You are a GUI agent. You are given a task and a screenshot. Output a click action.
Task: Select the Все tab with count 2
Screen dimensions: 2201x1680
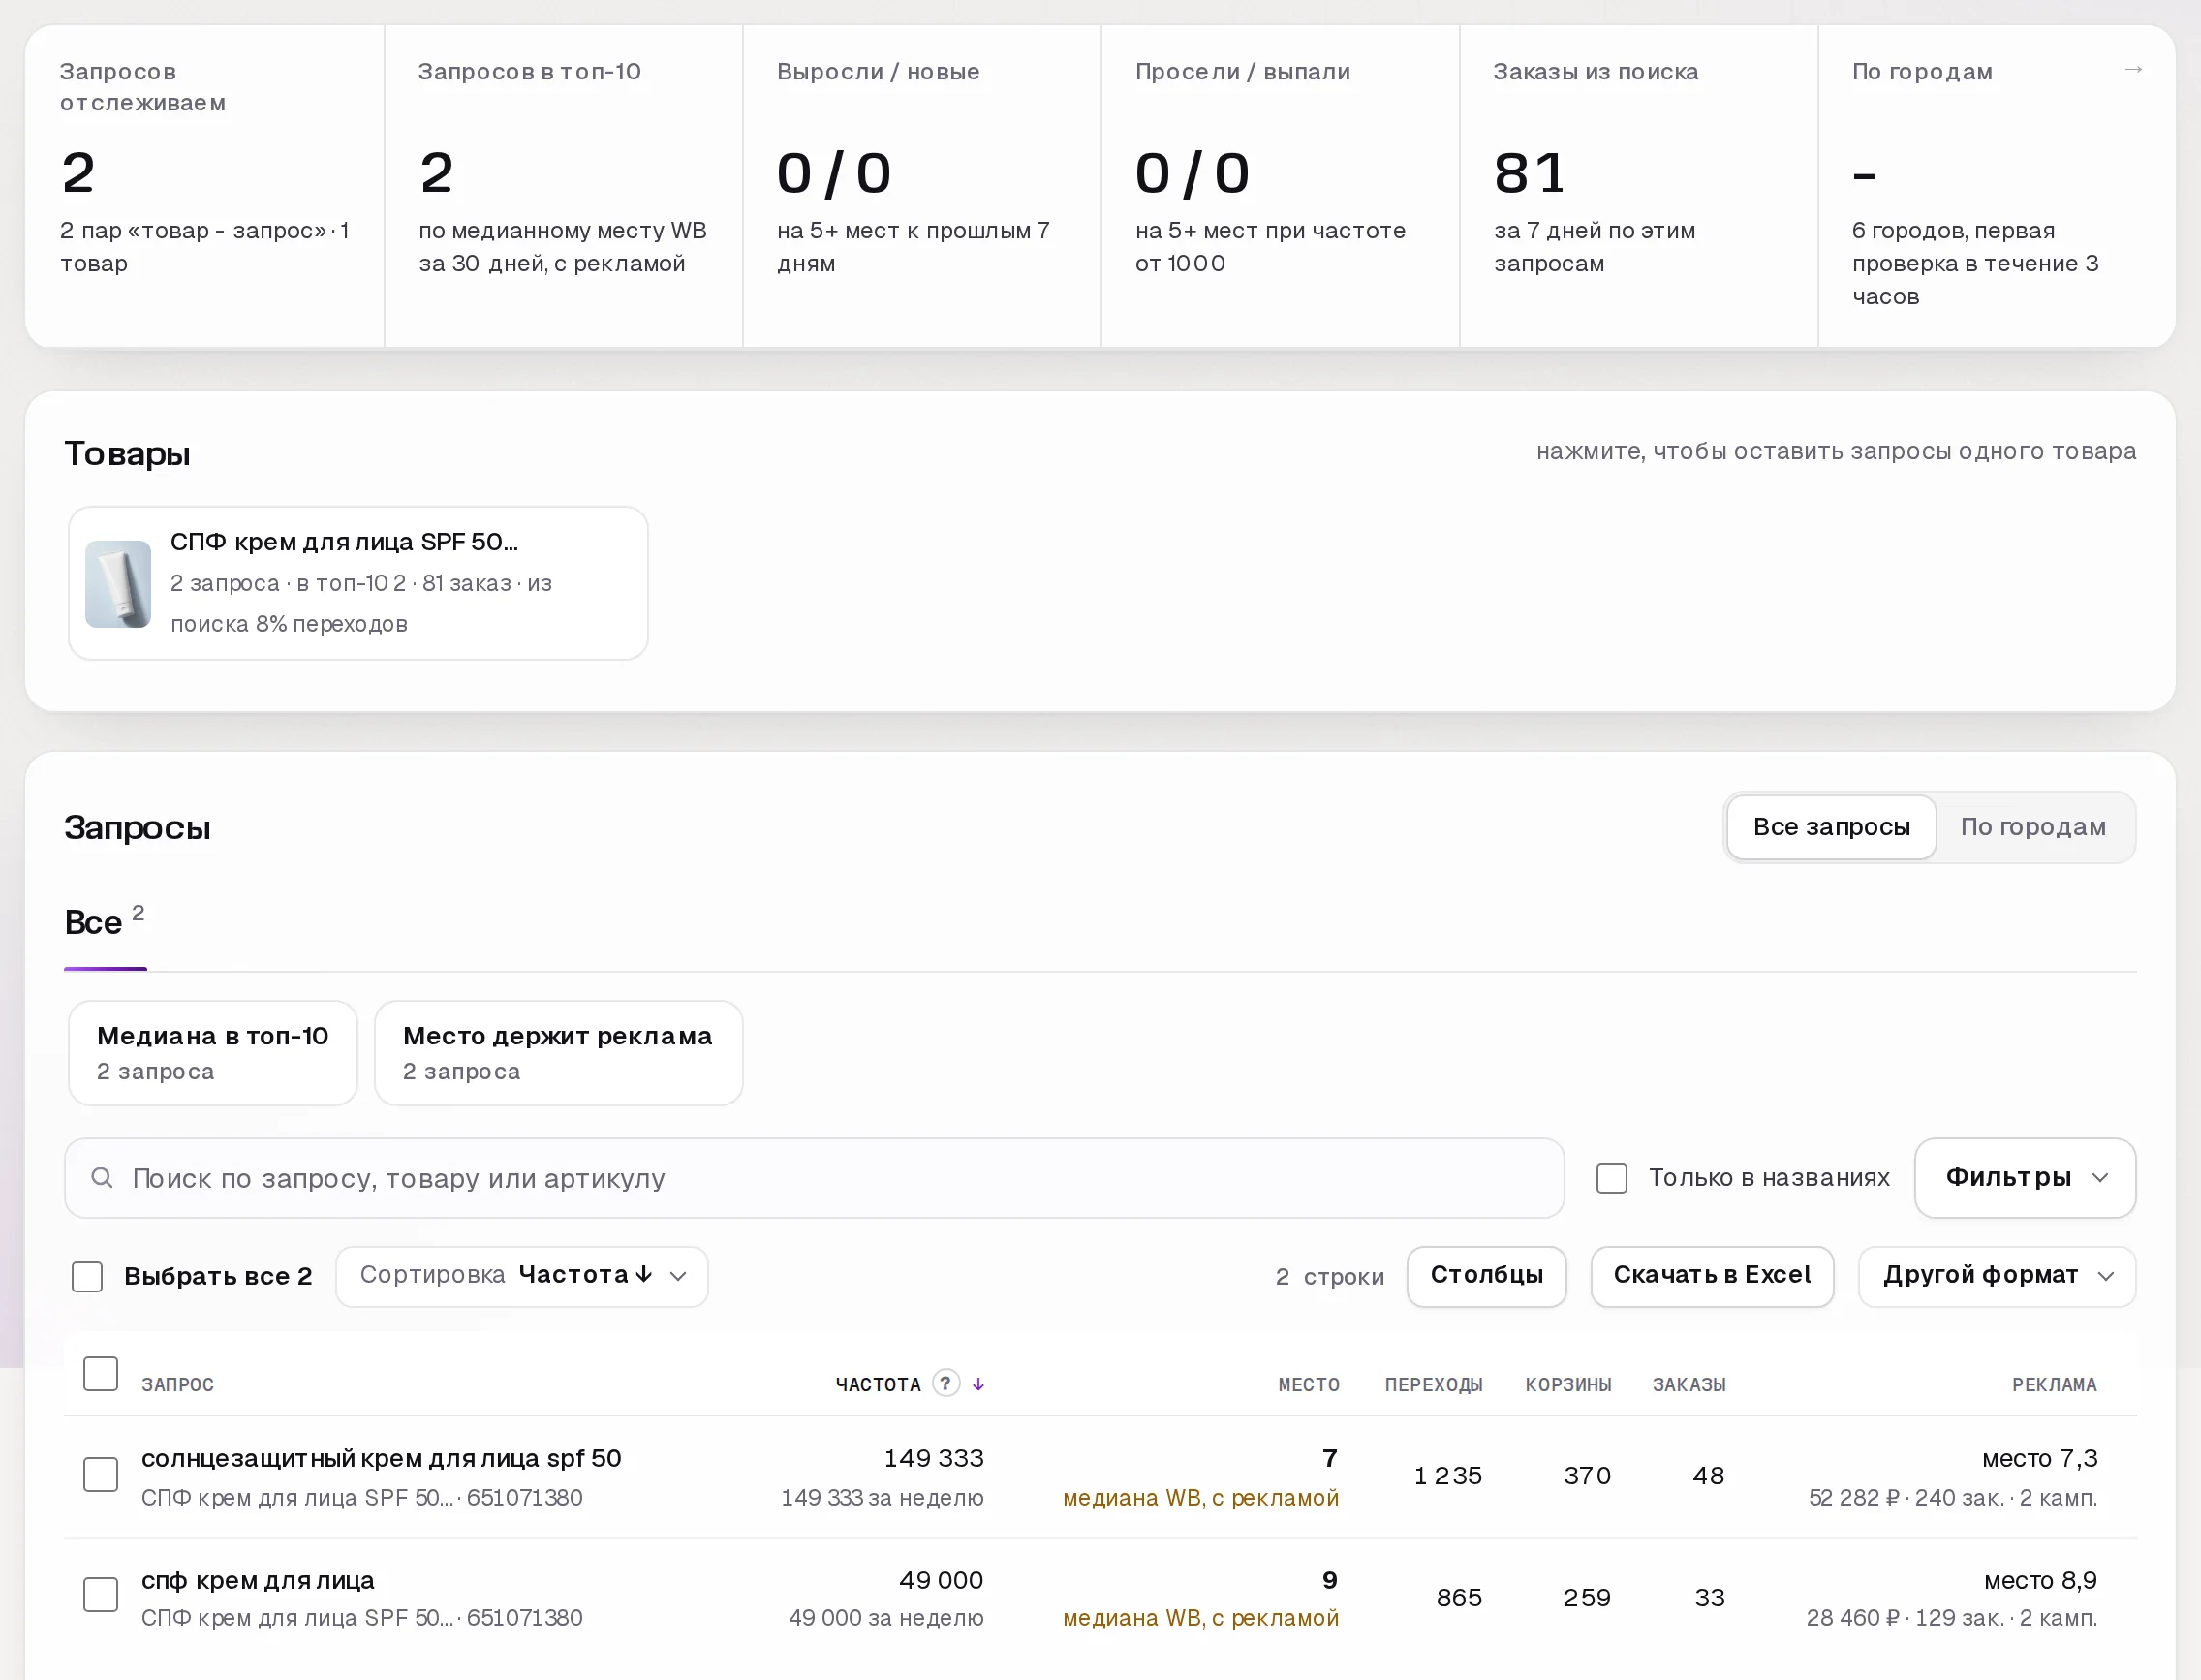click(105, 920)
